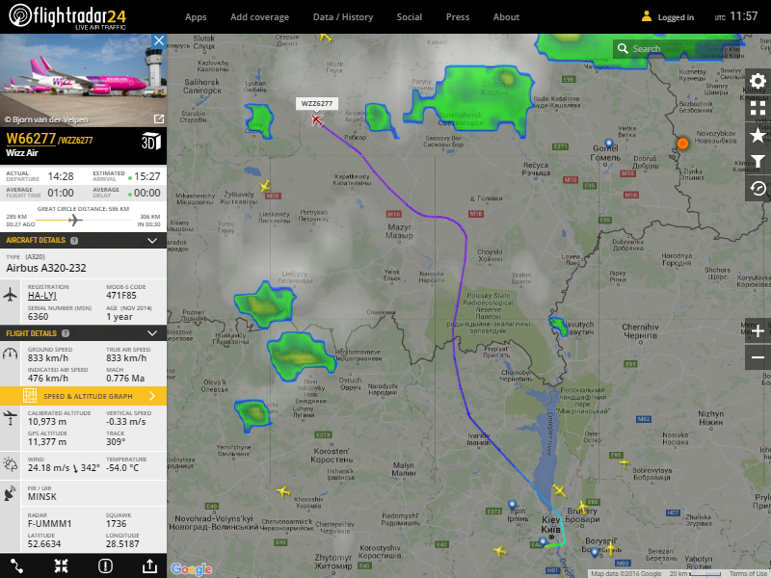Screen dimensions: 771x578
Task: Click the route path icon in bottom bar
Action: coord(16,566)
